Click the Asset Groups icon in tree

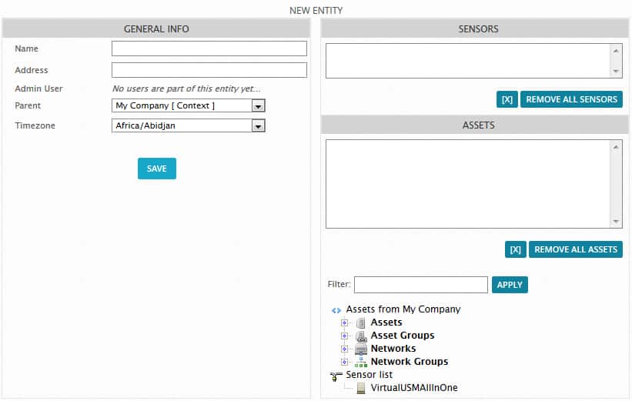point(362,336)
